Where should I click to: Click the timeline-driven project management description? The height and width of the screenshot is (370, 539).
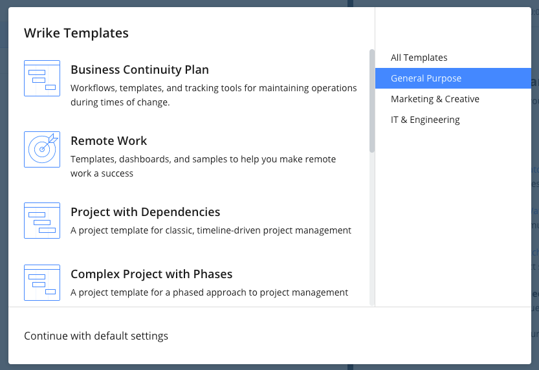pyautogui.click(x=211, y=230)
